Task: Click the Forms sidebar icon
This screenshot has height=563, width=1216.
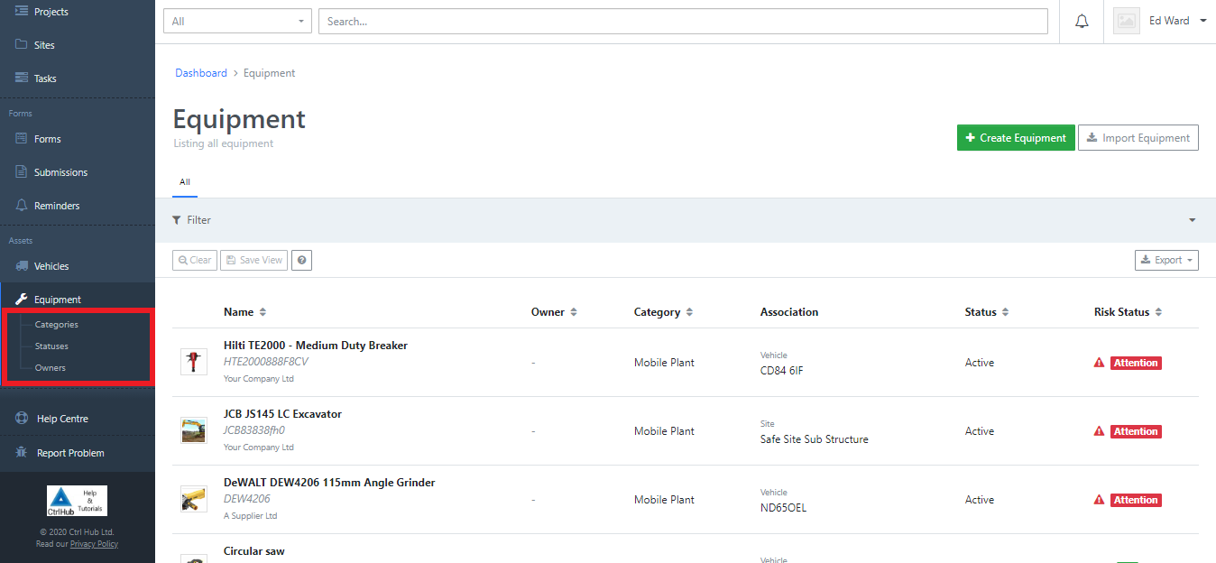Action: tap(22, 138)
